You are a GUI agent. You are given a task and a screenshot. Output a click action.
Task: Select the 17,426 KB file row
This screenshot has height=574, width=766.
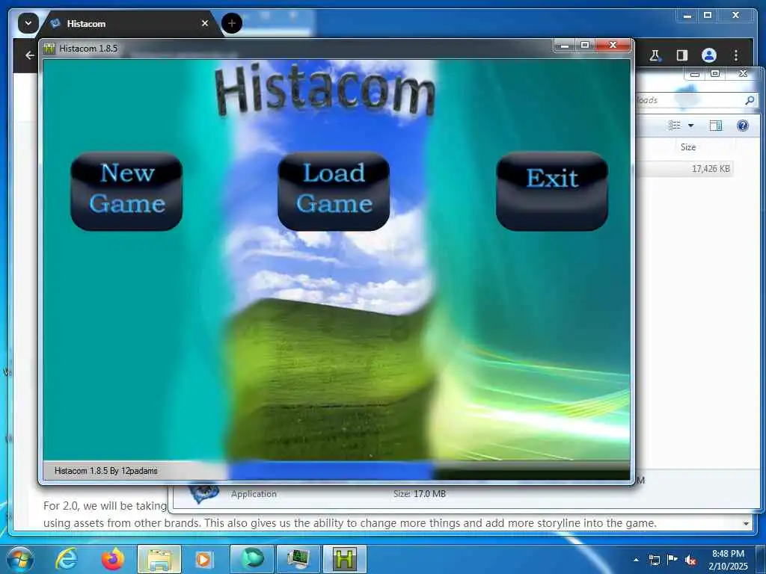click(x=685, y=168)
